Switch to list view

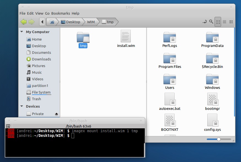pos(224,22)
